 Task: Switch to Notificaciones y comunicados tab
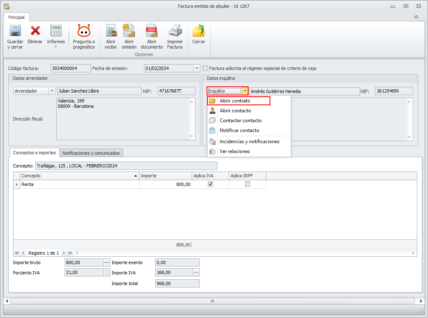point(91,153)
